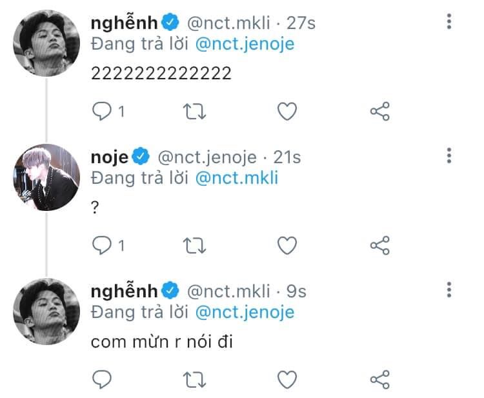The height and width of the screenshot is (398, 484).
Task: Reply to noje's question mark tweet
Action: click(102, 245)
